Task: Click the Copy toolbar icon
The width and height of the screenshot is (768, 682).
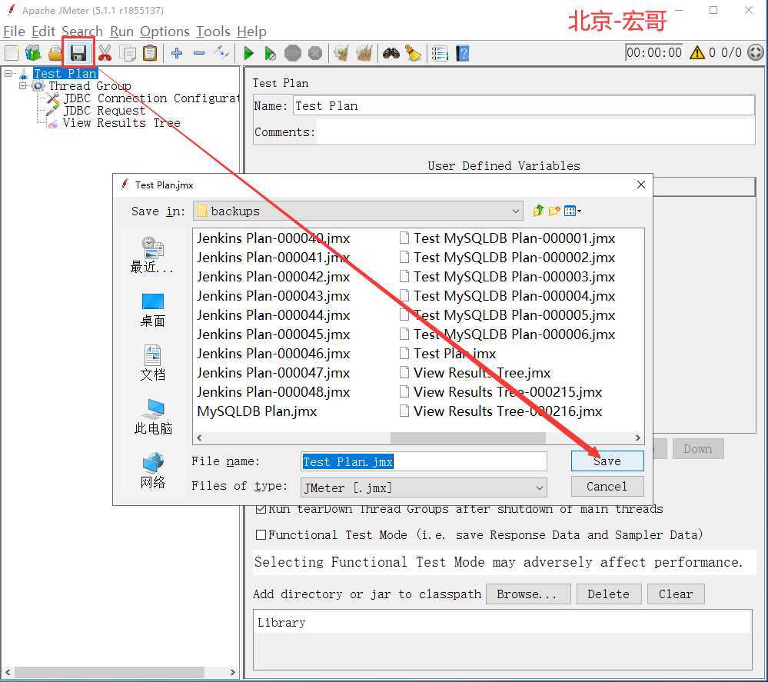Action: coord(128,53)
